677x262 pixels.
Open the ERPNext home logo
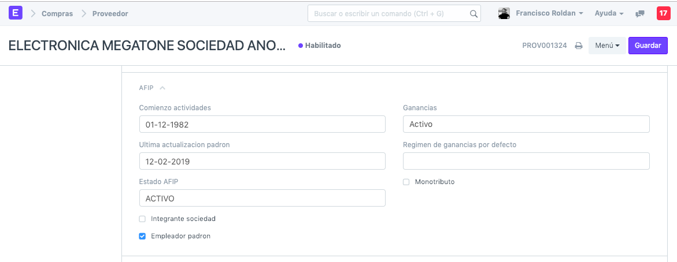point(15,13)
